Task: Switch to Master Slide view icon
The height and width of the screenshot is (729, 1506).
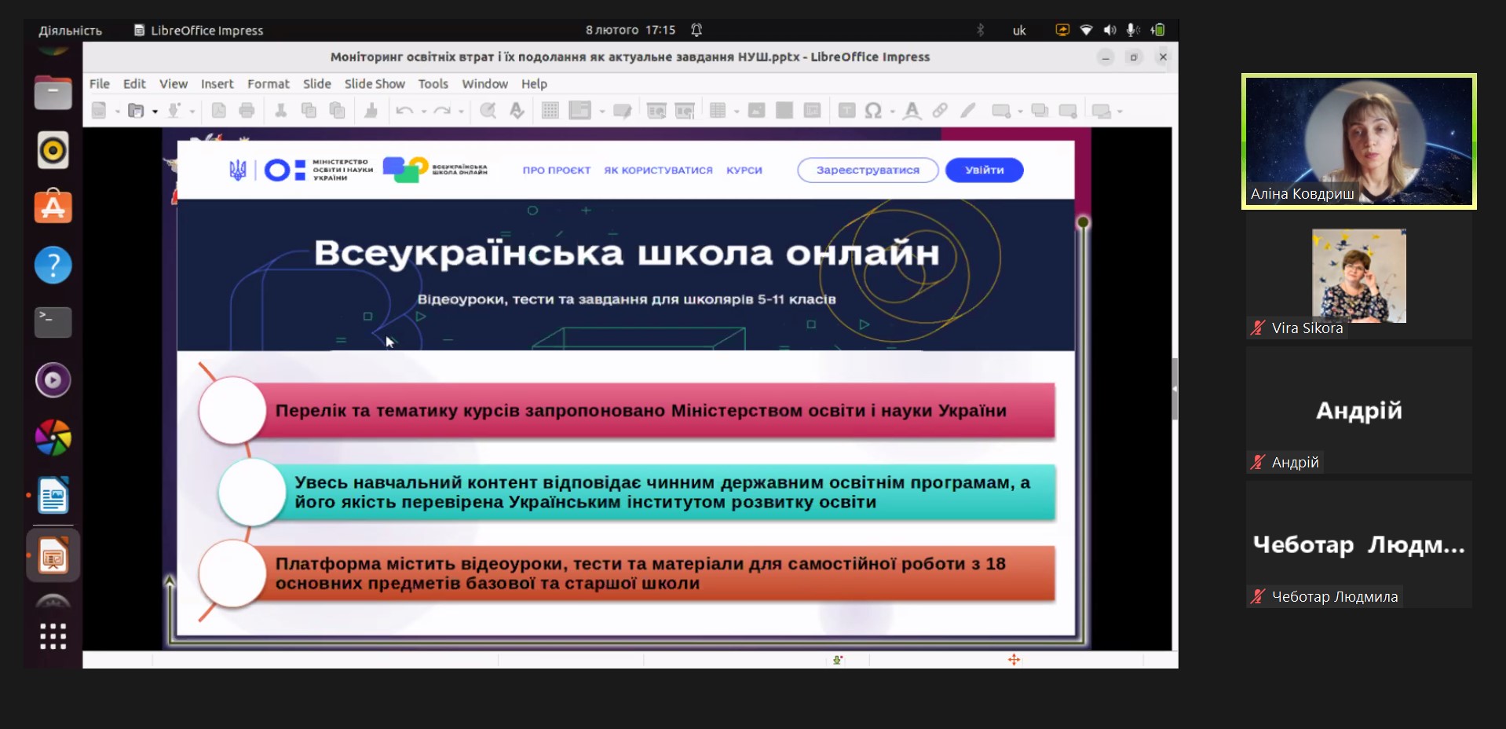Action: (x=623, y=111)
